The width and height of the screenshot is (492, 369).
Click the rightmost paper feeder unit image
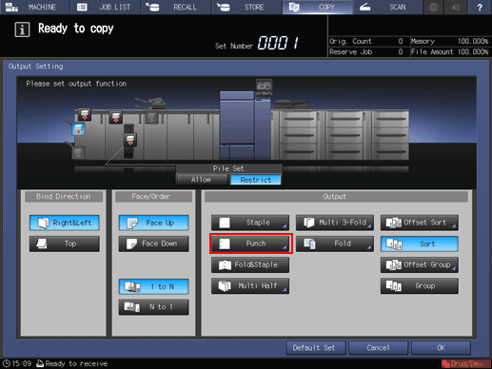(x=390, y=135)
